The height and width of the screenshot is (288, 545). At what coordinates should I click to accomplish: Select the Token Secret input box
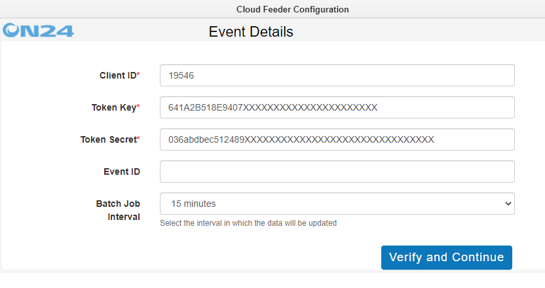337,139
